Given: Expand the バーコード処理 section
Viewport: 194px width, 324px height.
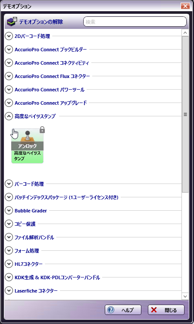Looking at the screenshot, I should (x=9, y=184).
